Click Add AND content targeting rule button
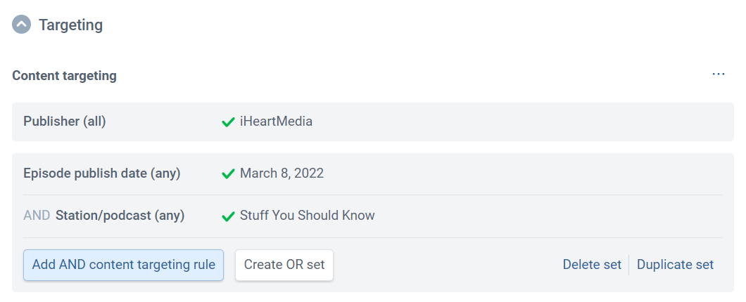The width and height of the screenshot is (746, 302). (x=124, y=265)
